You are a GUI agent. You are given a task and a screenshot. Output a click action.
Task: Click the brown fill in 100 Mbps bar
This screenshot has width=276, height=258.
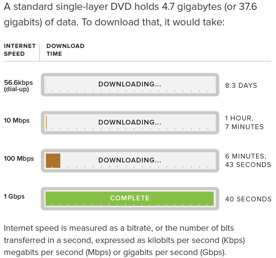click(53, 161)
